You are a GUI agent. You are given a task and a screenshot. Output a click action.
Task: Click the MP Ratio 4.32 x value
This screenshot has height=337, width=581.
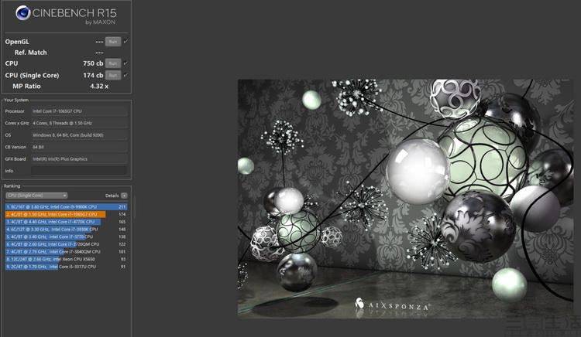[99, 86]
